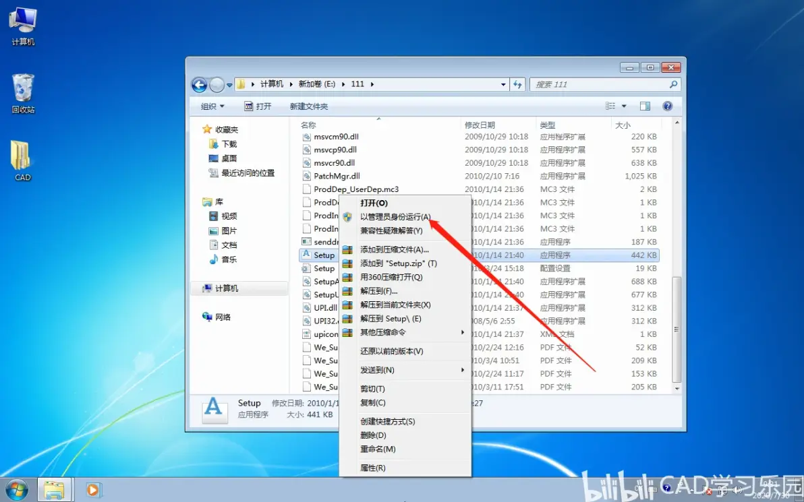Open the 组织 dropdown menu
This screenshot has height=502, width=804.
pyautogui.click(x=212, y=106)
